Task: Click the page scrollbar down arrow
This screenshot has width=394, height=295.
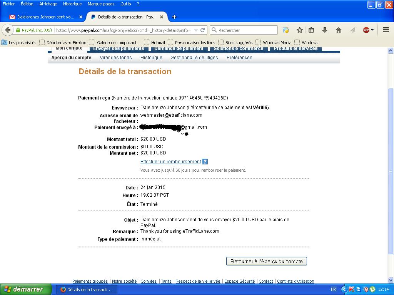Action: [391, 280]
